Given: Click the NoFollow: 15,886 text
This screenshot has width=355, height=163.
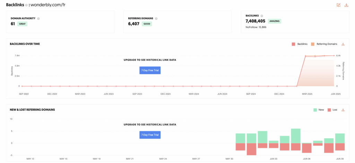Looking at the screenshot, I should (256, 27).
